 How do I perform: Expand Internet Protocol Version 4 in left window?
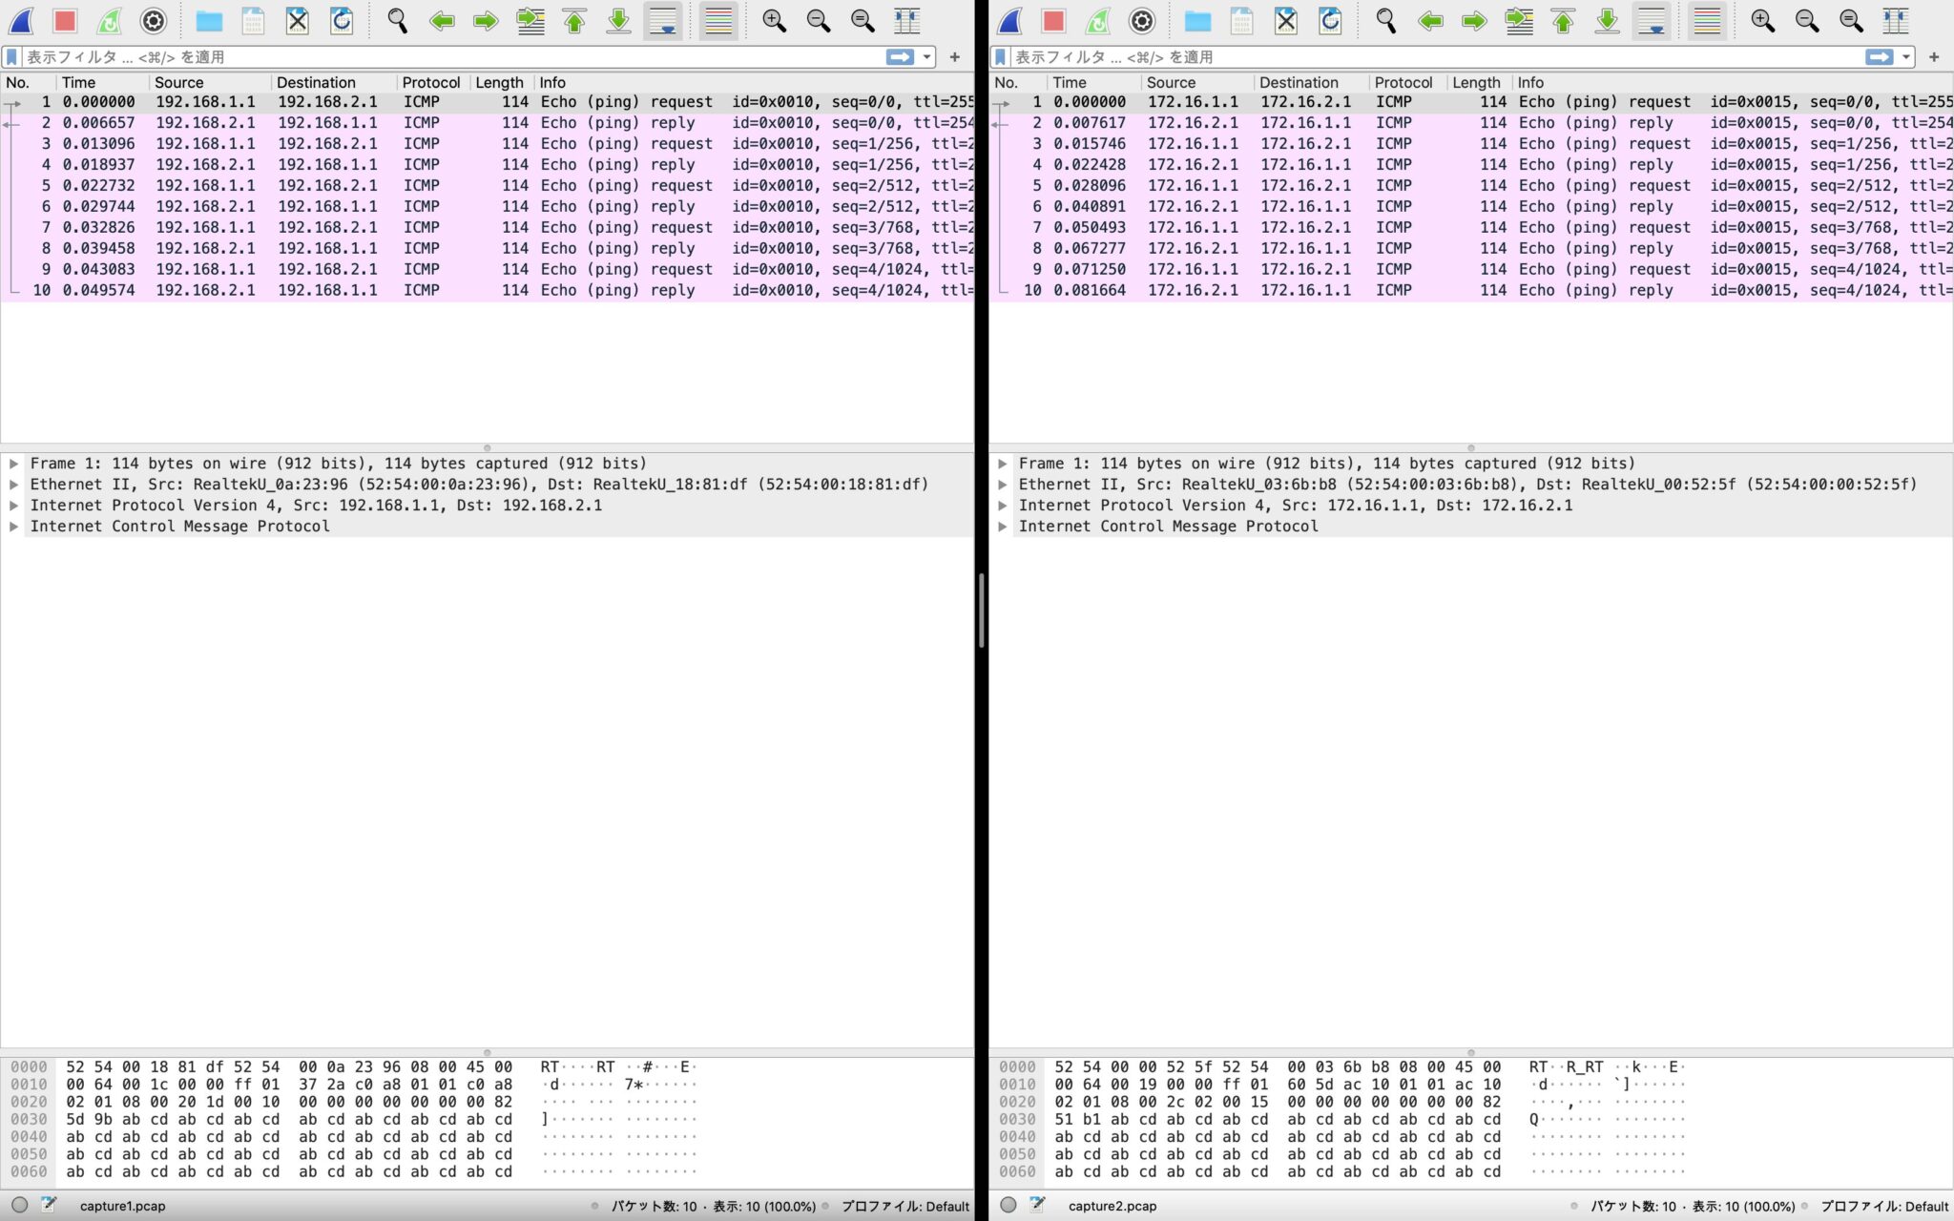[13, 506]
